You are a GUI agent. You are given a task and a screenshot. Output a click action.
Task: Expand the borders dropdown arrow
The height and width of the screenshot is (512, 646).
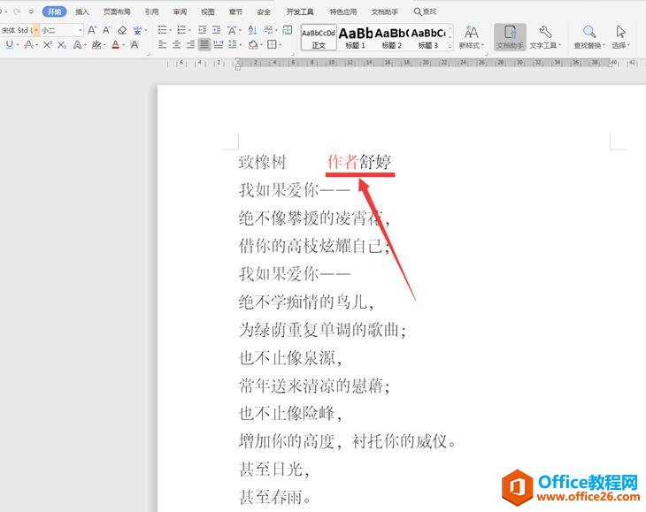coord(280,45)
